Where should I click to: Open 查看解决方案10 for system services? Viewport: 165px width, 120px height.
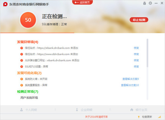pyautogui.click(x=130, y=85)
